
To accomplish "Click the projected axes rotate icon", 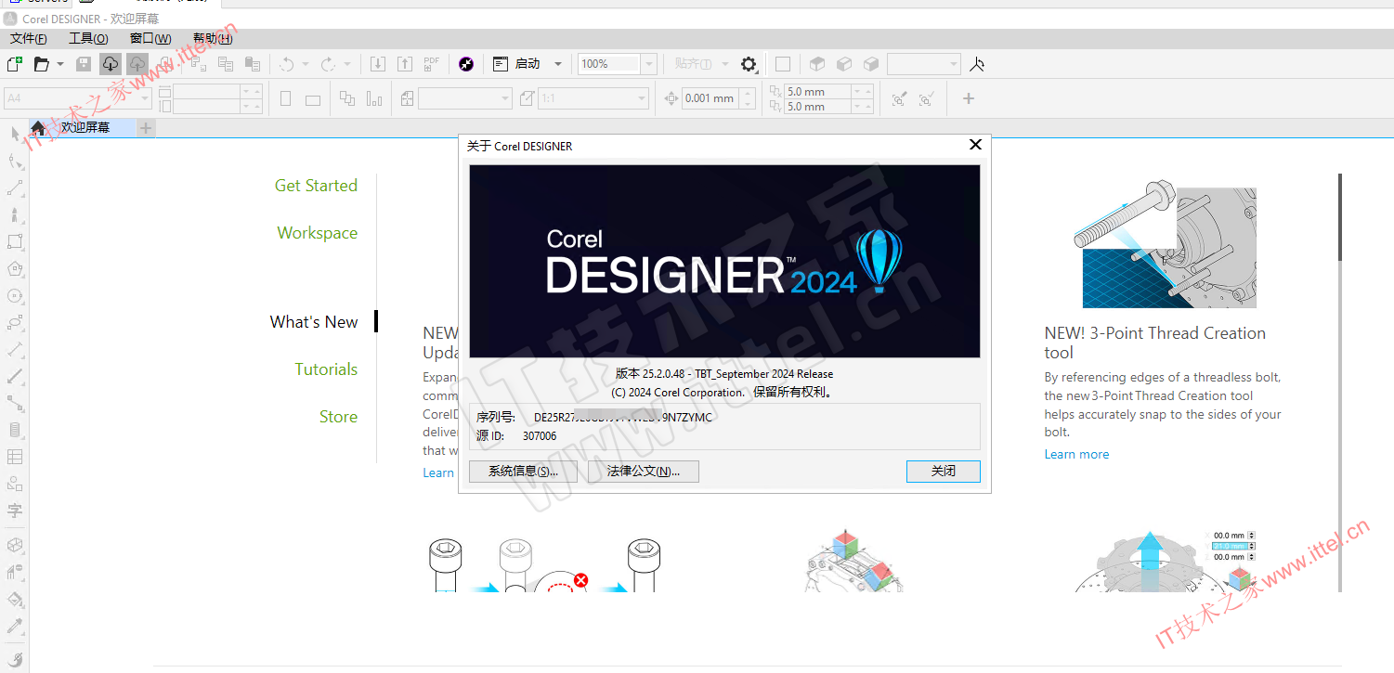I will [977, 64].
